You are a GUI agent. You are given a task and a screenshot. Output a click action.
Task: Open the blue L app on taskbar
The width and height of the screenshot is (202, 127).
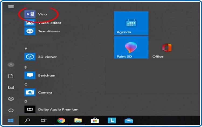click(112, 121)
